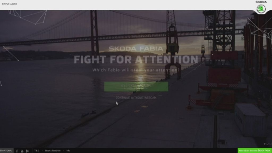The height and width of the screenshot is (153, 272).
Task: Follow the Continue Without Webcam link
Action: [136, 98]
